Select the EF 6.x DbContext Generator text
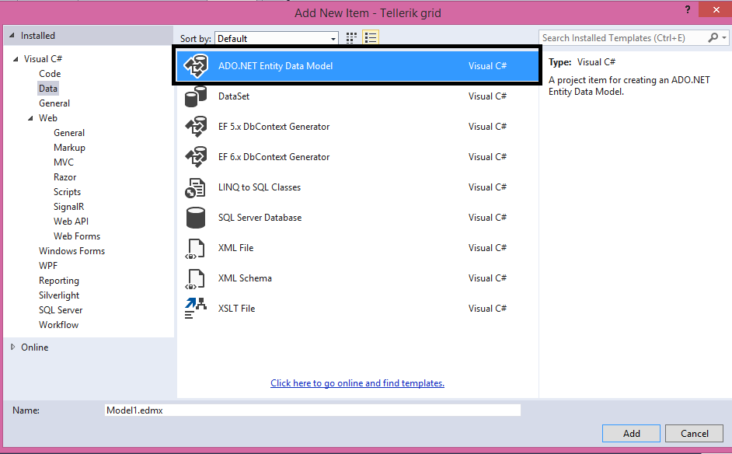This screenshot has width=732, height=454. pos(274,157)
